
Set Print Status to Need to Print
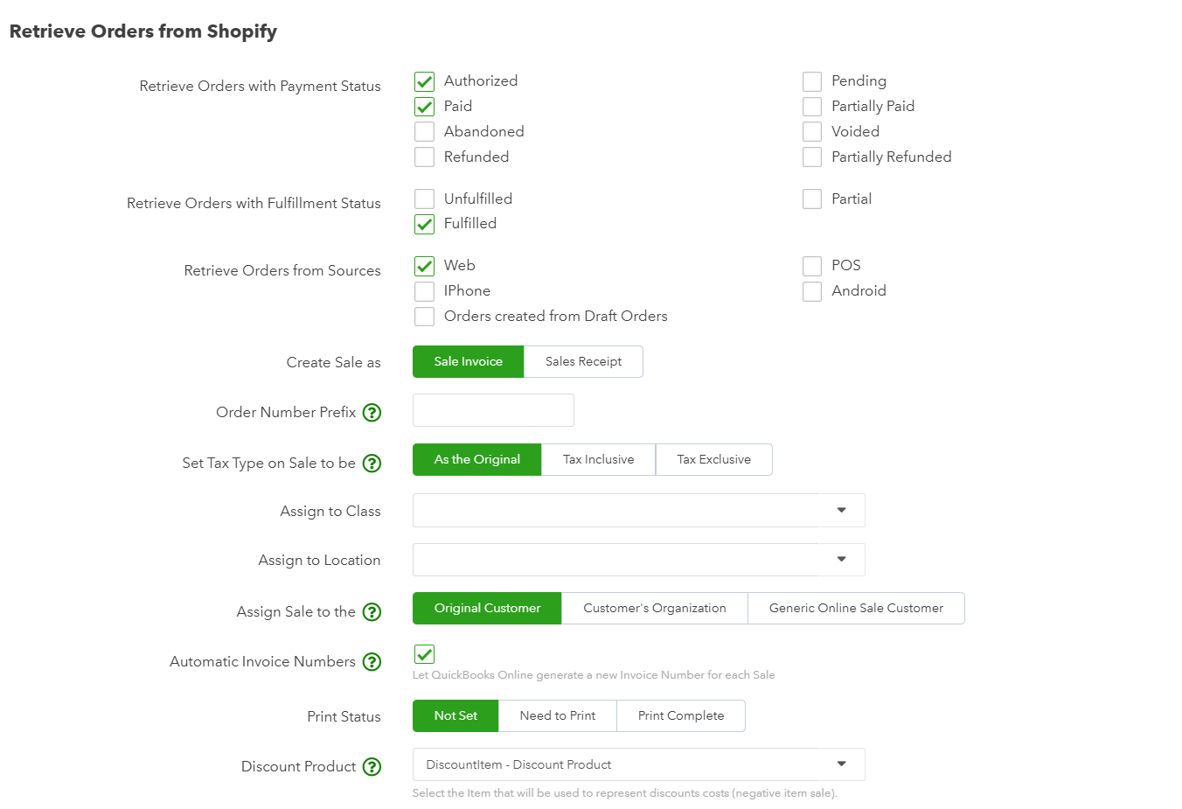557,715
